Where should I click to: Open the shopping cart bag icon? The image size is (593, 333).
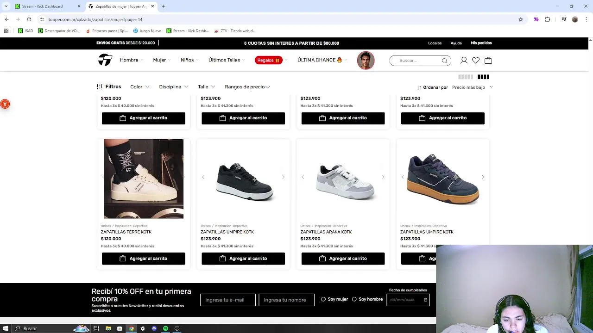[x=488, y=61]
